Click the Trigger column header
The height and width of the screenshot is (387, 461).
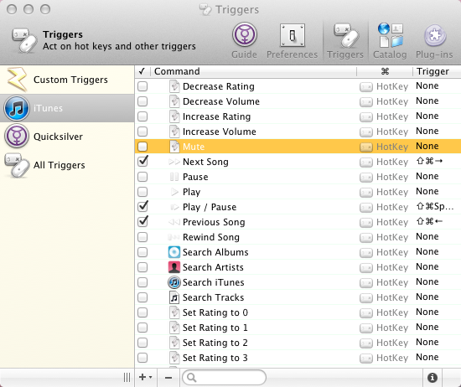[x=437, y=71]
